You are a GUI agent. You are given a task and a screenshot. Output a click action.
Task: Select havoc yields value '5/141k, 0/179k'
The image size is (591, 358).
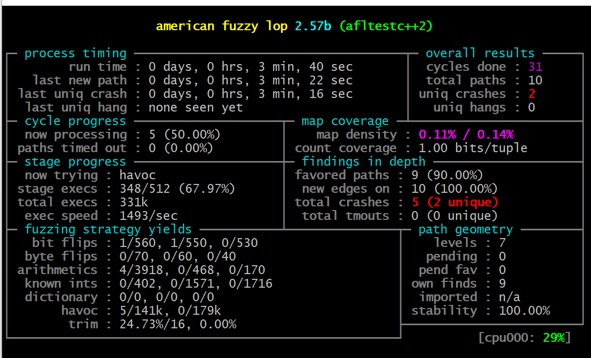(170, 311)
